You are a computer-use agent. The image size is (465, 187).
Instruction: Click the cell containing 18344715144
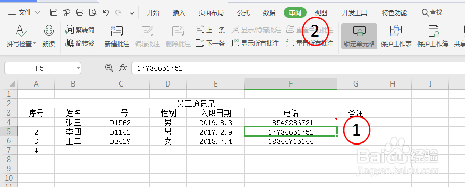(290, 141)
